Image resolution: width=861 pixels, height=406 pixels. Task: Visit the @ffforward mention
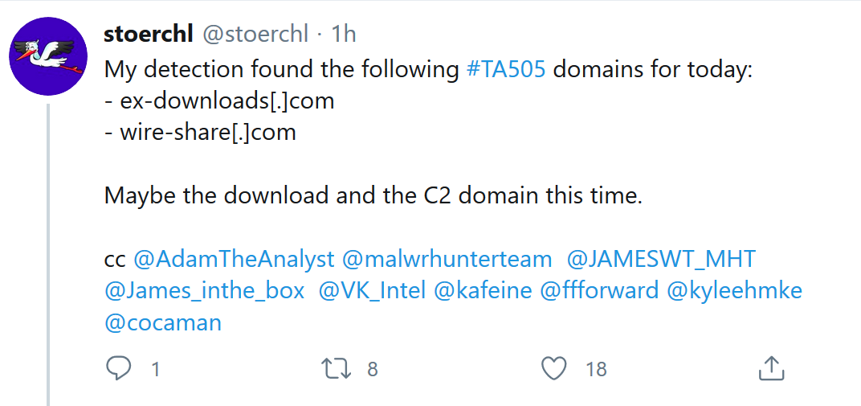(x=599, y=291)
